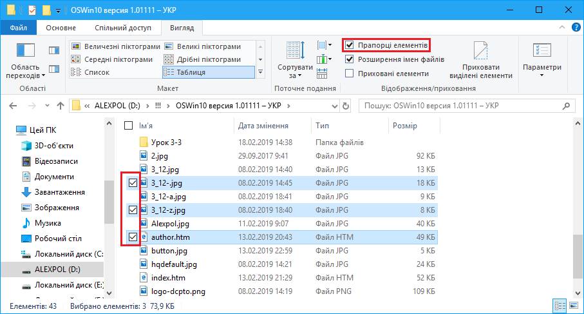The height and width of the screenshot is (314, 584).
Task: Click the search magnifier icon
Action: pos(566,106)
